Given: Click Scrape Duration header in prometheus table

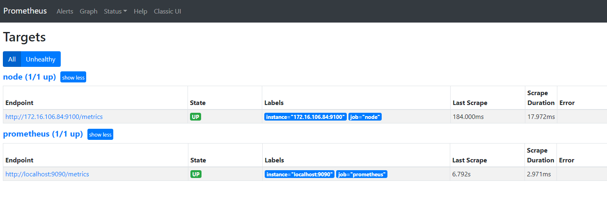Looking at the screenshot, I should pos(541,155).
